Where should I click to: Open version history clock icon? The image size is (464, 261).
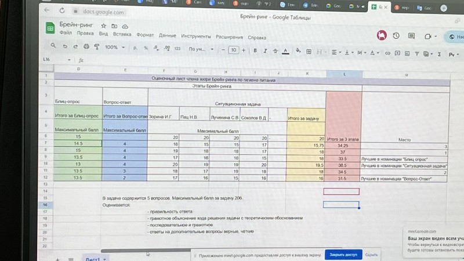click(396, 36)
